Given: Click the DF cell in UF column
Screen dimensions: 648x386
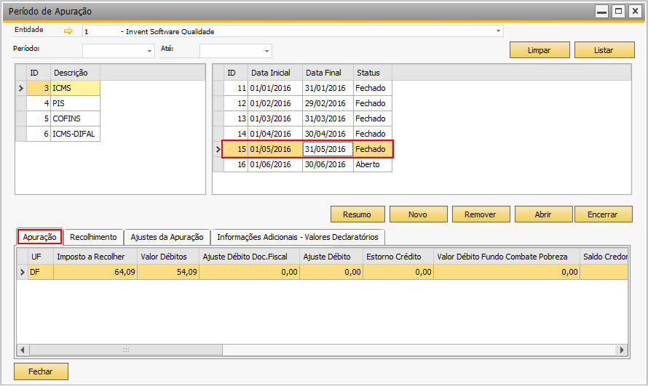Looking at the screenshot, I should click(41, 272).
